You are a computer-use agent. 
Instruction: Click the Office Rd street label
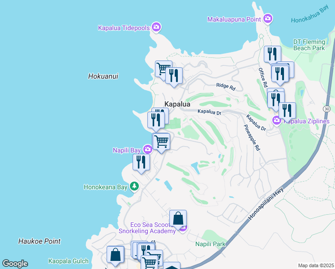[263, 78]
